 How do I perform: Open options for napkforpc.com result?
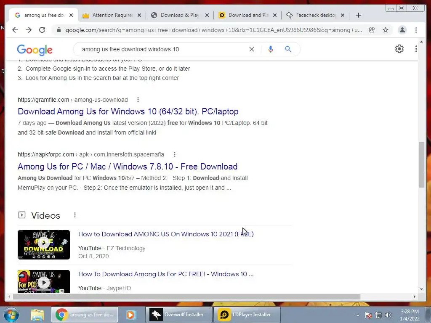click(174, 154)
